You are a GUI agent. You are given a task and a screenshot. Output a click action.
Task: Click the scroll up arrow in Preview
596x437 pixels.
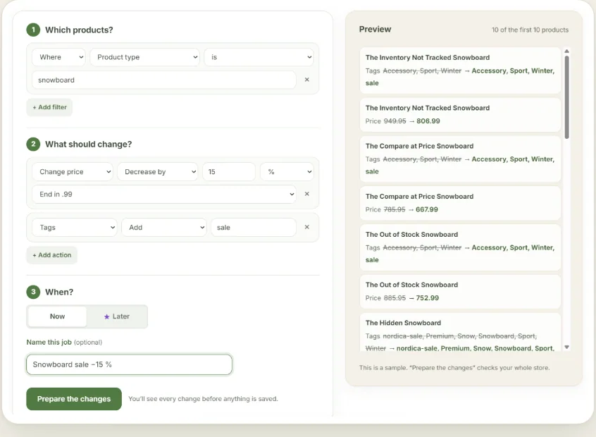pyautogui.click(x=566, y=51)
